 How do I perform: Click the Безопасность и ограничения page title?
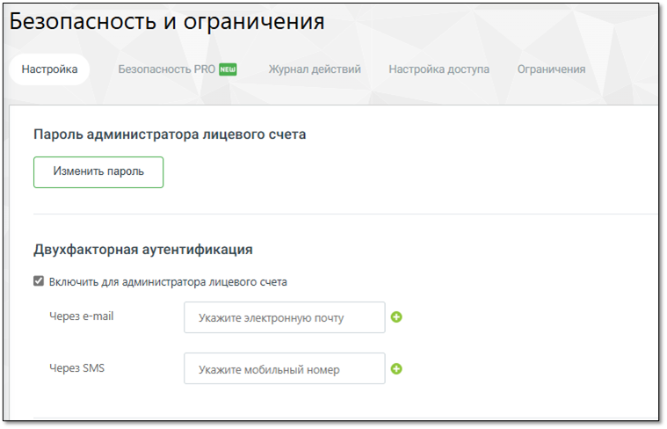[167, 22]
